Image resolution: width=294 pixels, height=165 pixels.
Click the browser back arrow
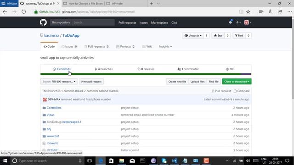tap(5, 11)
